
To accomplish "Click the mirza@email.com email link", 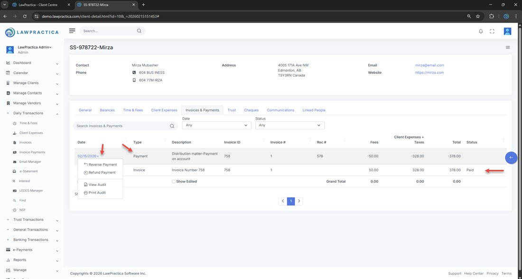I will (x=429, y=65).
